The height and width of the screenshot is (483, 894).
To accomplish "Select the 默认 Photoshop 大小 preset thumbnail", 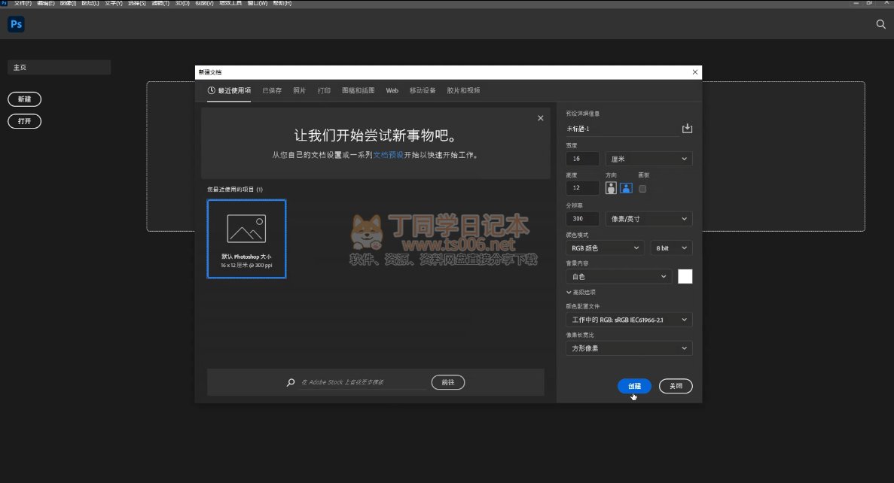I will tap(246, 238).
